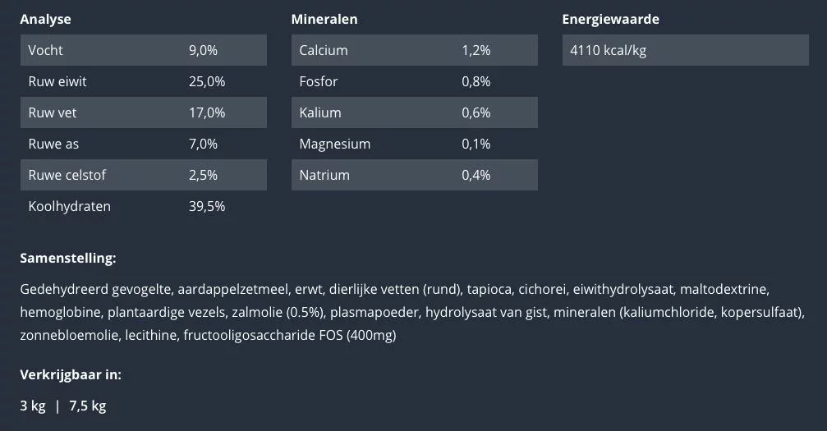This screenshot has width=827, height=431.
Task: Click the Ruwe as row label
Action: coord(53,144)
